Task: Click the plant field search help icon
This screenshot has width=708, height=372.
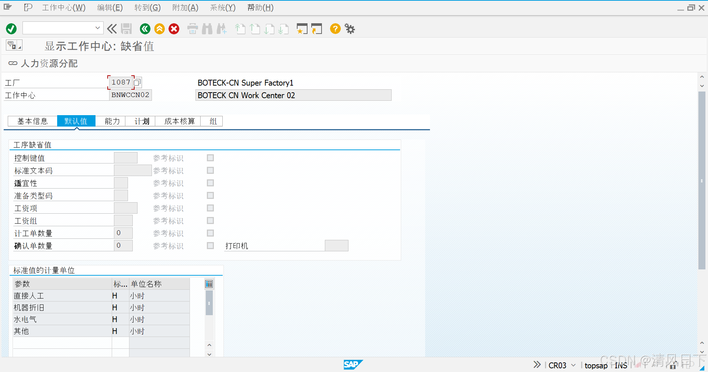Action: (x=137, y=82)
